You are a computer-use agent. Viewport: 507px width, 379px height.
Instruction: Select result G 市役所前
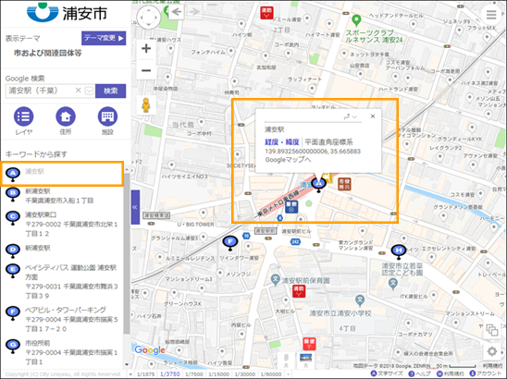62,352
